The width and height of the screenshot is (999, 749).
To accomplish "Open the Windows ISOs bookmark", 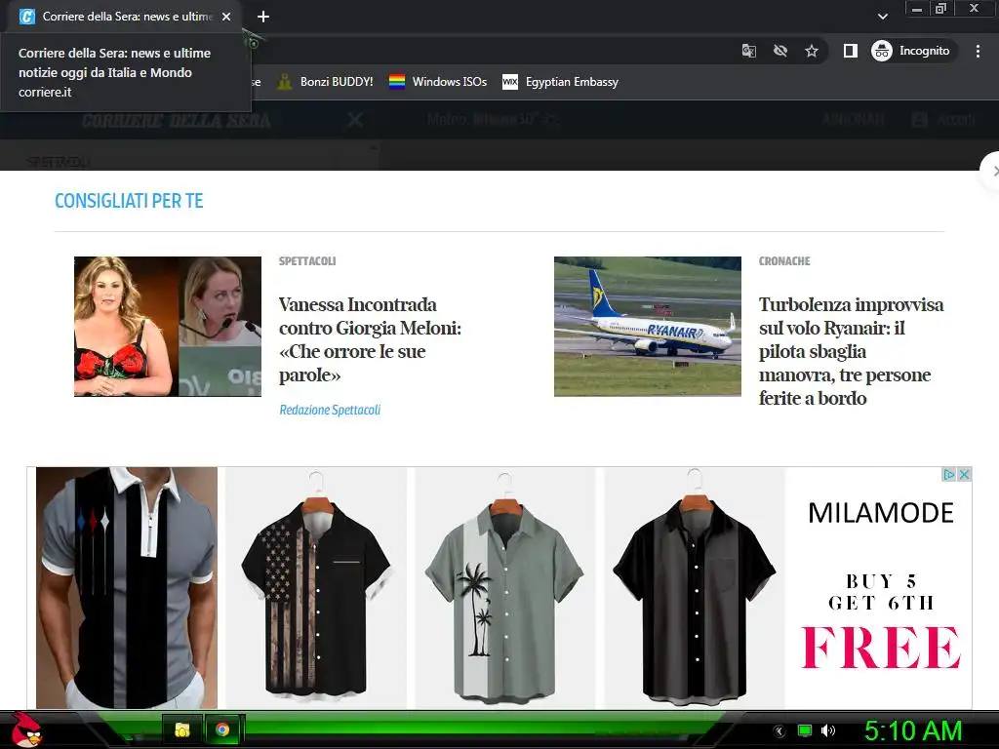I will [438, 82].
